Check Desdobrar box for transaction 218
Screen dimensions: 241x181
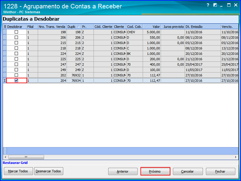coord(16,48)
